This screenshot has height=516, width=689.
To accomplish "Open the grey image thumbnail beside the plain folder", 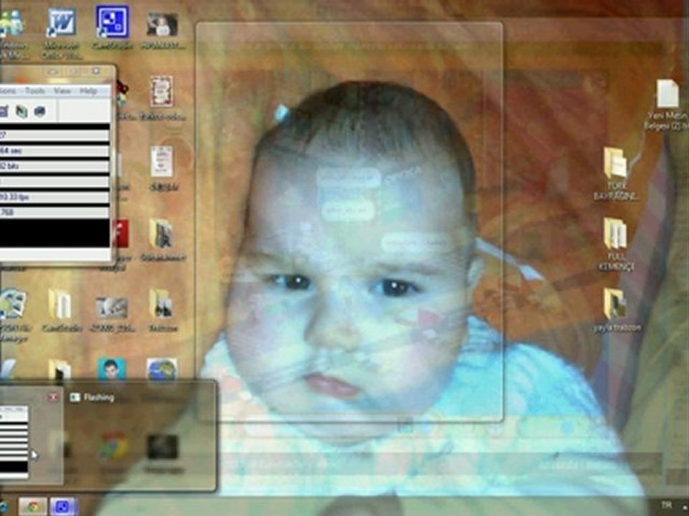I will pos(112,307).
